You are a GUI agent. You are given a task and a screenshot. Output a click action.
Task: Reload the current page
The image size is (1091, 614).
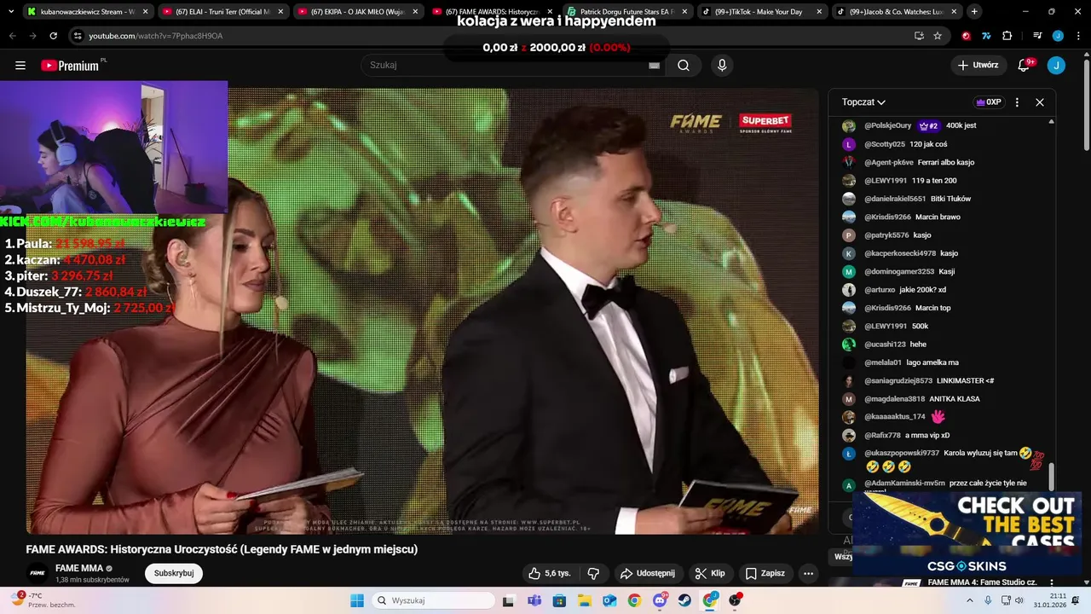[x=53, y=36]
